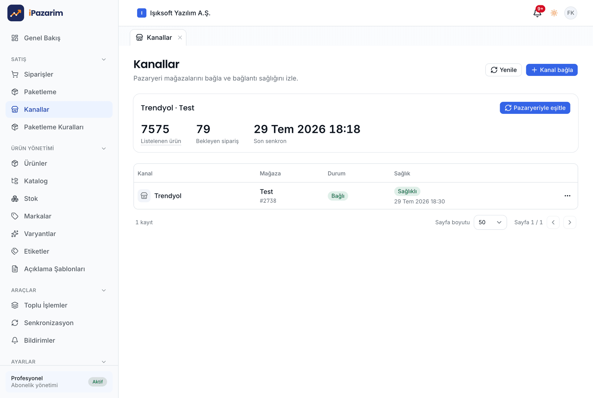Image resolution: width=593 pixels, height=398 pixels.
Task: Open the Sayfa boyutu dropdown
Action: pos(490,222)
